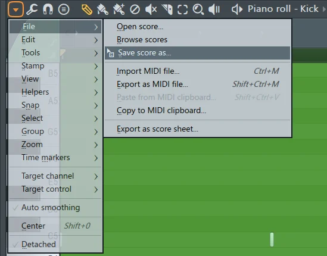Select the Paint drum sequencer brush tool

(x=119, y=10)
